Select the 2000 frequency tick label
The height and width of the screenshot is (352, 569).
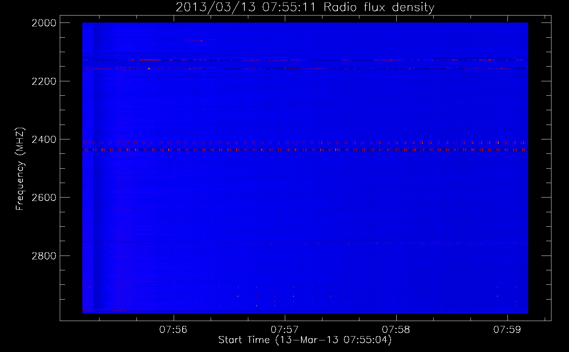click(x=44, y=23)
